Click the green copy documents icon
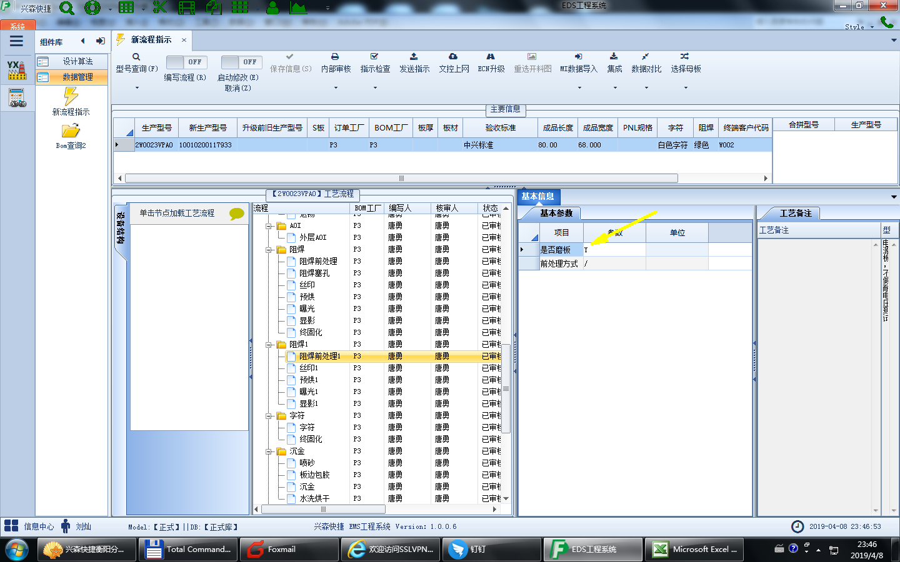The height and width of the screenshot is (562, 900). click(x=214, y=7)
